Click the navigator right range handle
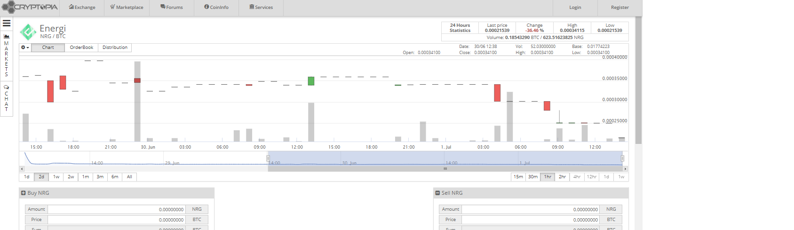The width and height of the screenshot is (794, 230). click(x=622, y=159)
